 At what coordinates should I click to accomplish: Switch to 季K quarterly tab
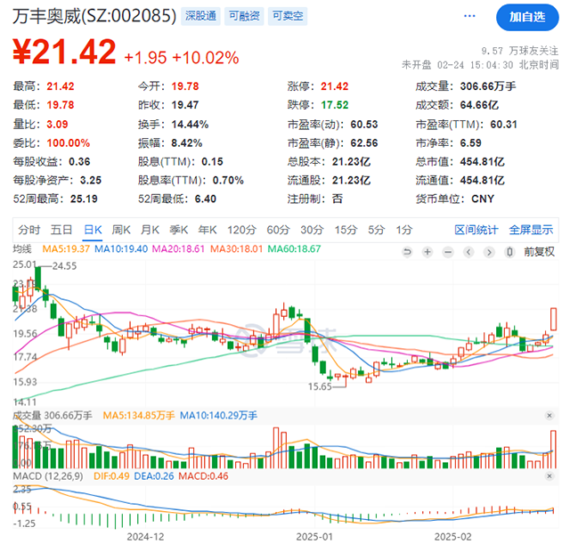pos(178,230)
